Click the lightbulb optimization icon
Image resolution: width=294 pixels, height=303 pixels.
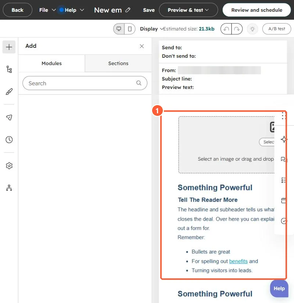pos(252,29)
